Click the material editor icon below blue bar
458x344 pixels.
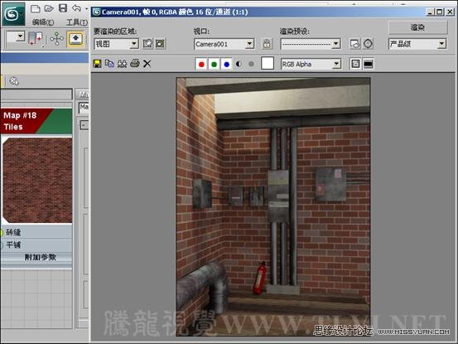[14, 81]
